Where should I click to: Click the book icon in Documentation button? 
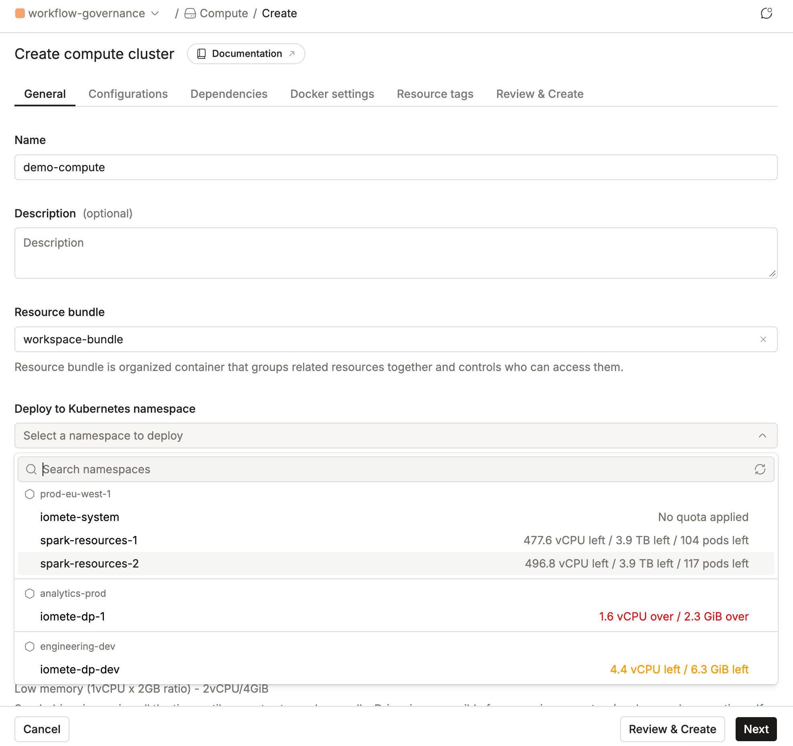[x=201, y=54]
